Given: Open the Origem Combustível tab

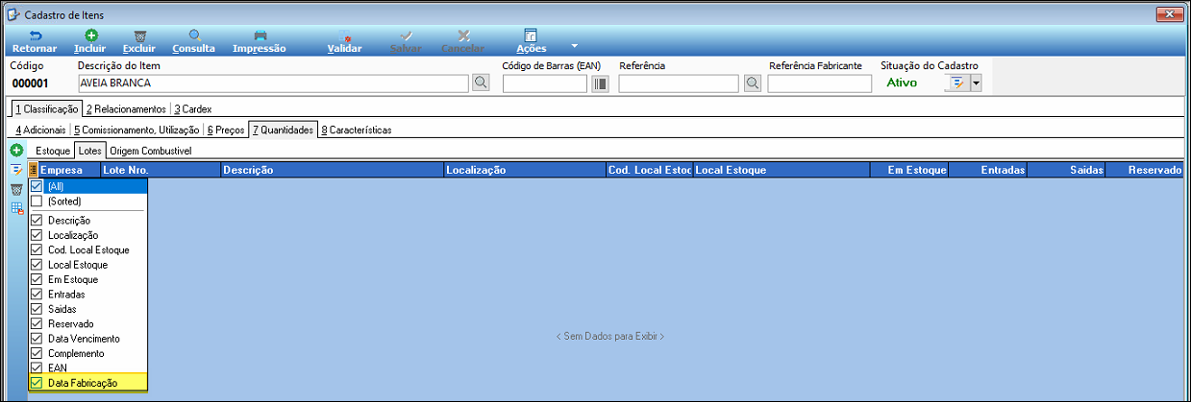Looking at the screenshot, I should click(150, 152).
